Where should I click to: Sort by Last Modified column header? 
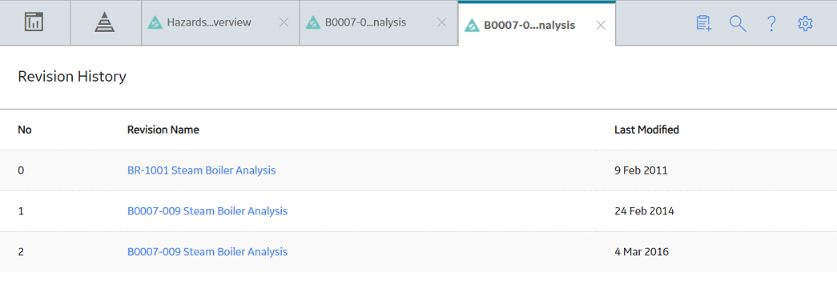pos(646,130)
